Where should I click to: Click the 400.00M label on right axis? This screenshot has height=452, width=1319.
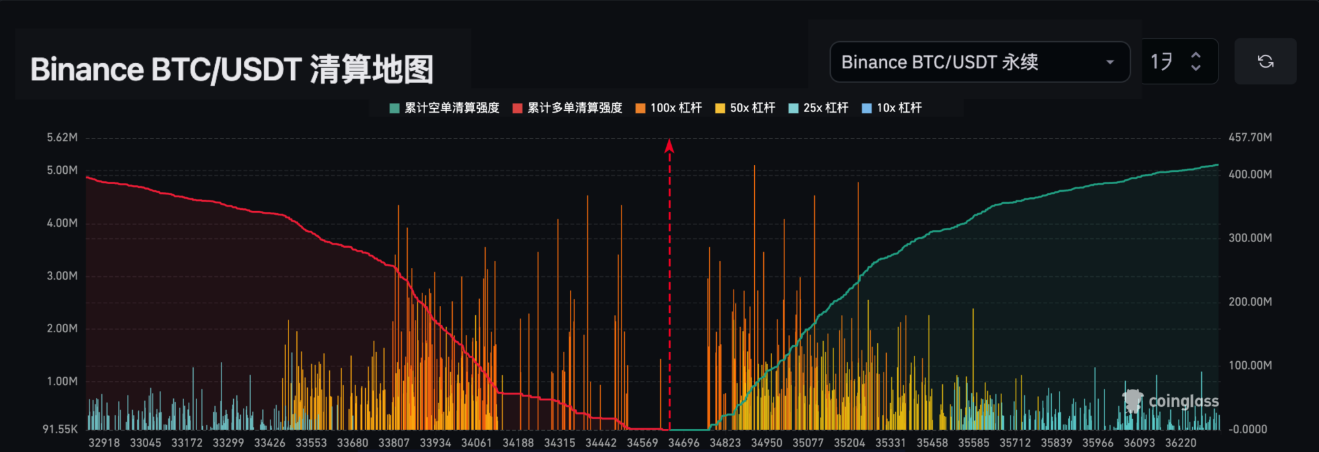click(1249, 174)
